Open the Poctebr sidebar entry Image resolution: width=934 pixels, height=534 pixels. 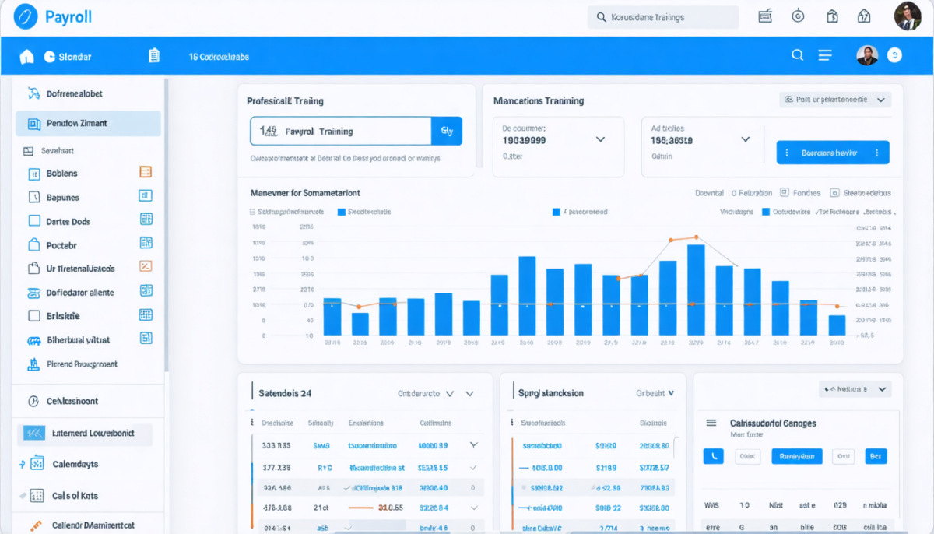tap(61, 245)
